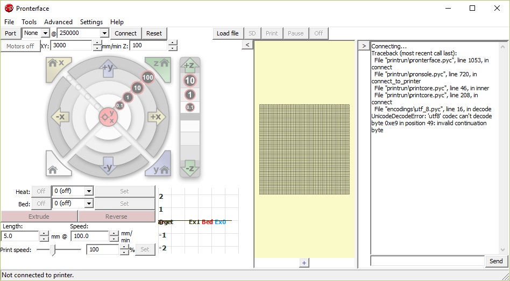Click the G-code command input field
The height and width of the screenshot is (281, 510).
pyautogui.click(x=427, y=261)
